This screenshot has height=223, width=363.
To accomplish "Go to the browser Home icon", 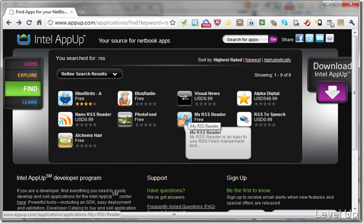I will point(39,23).
